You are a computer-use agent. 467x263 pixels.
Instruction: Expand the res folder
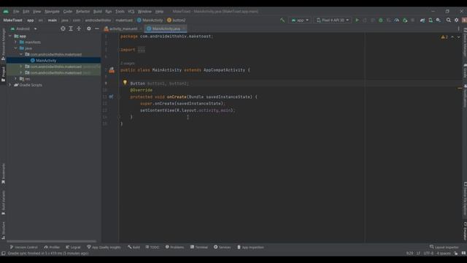15,79
